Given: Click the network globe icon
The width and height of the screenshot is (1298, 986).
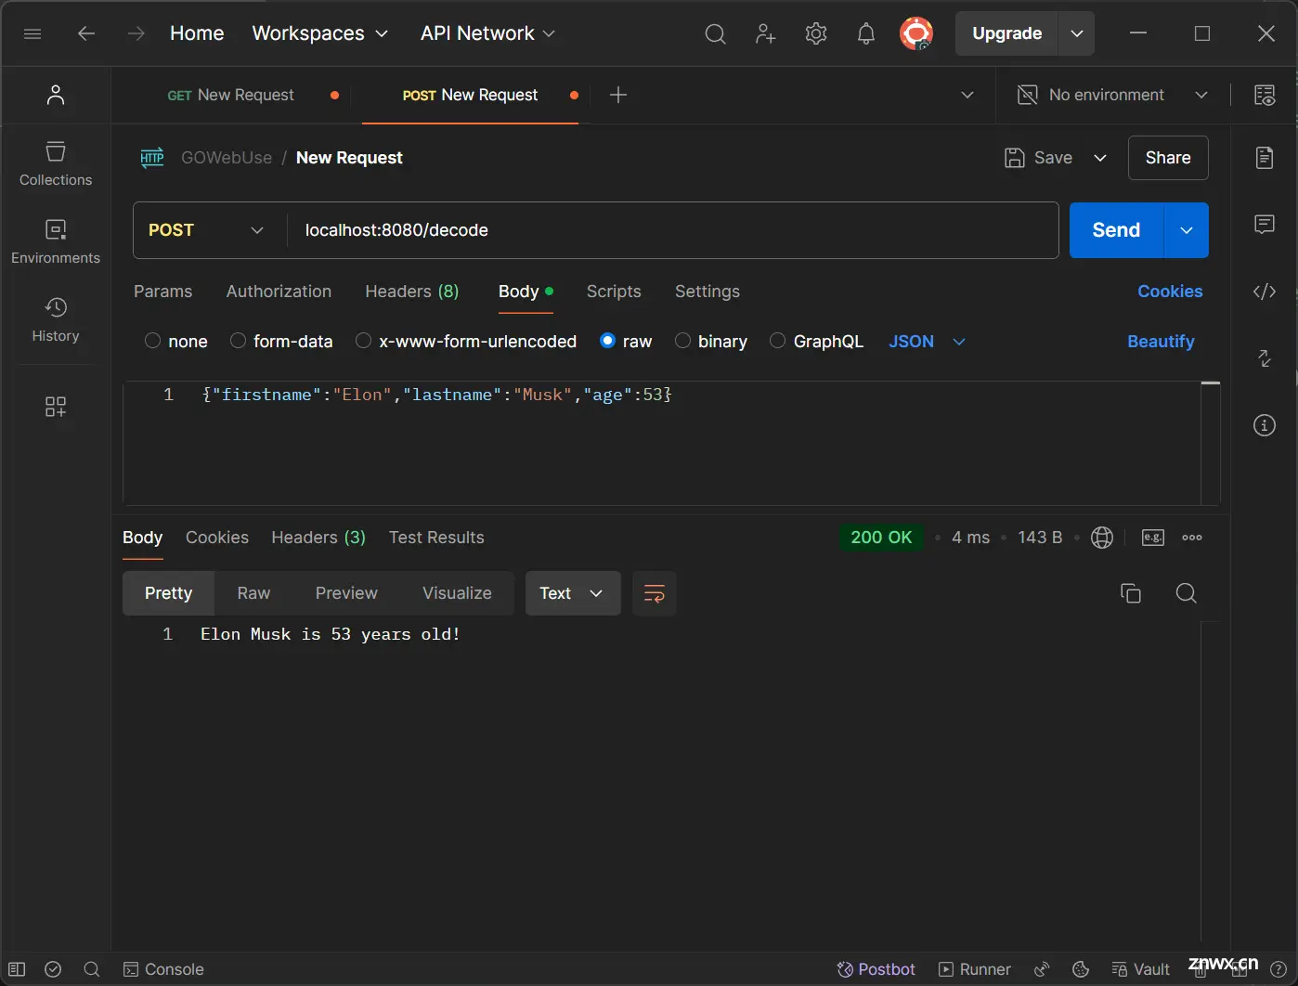Looking at the screenshot, I should [x=1102, y=538].
